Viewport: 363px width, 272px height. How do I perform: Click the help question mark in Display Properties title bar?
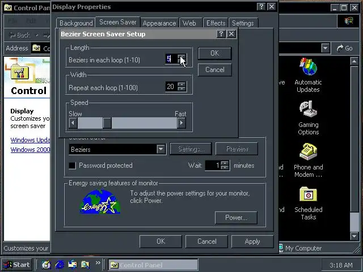(261, 7)
